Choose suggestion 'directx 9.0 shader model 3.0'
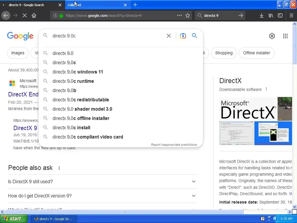The image size is (297, 223). [121, 109]
